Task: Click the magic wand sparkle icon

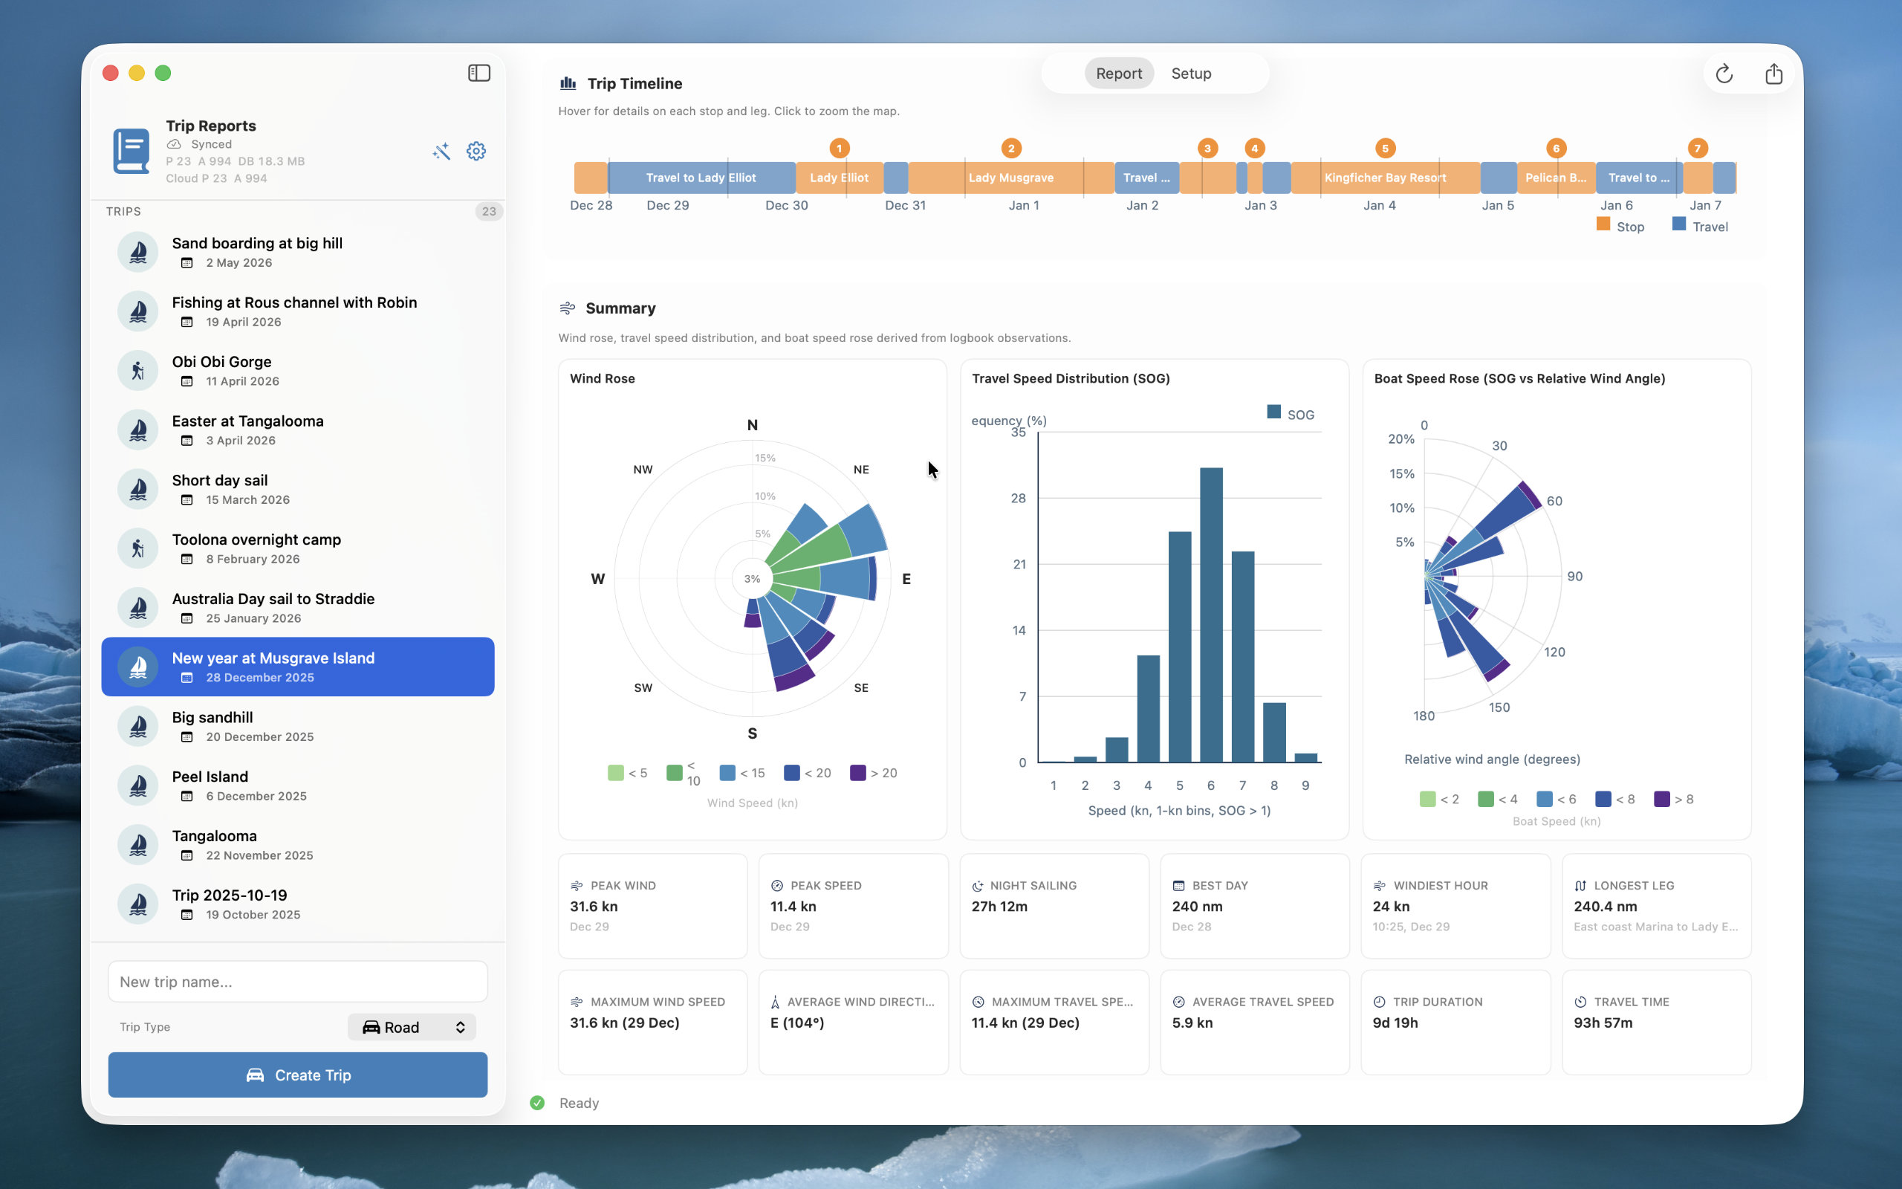Action: click(x=442, y=151)
